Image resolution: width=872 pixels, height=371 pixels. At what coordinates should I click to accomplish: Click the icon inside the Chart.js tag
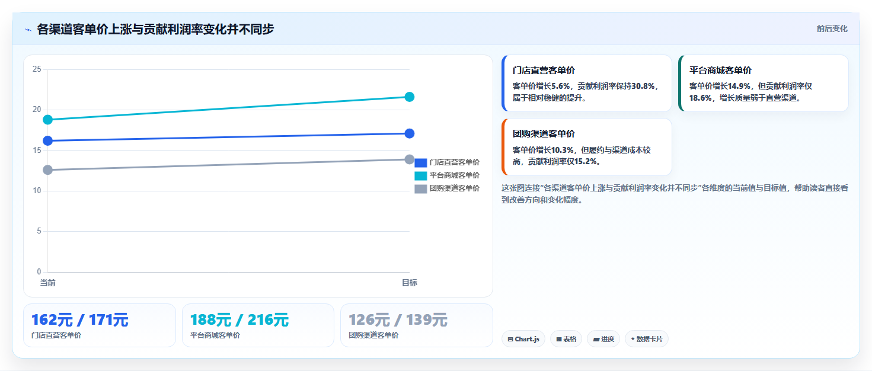510,340
